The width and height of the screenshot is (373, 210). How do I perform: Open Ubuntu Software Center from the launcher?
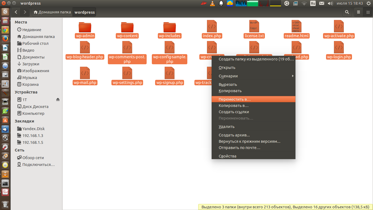(x=5, y=120)
